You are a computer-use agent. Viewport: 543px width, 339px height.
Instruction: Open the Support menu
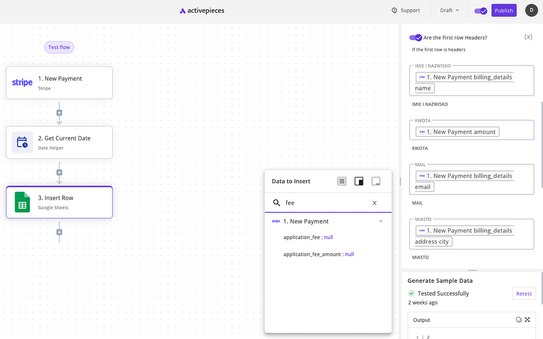406,10
